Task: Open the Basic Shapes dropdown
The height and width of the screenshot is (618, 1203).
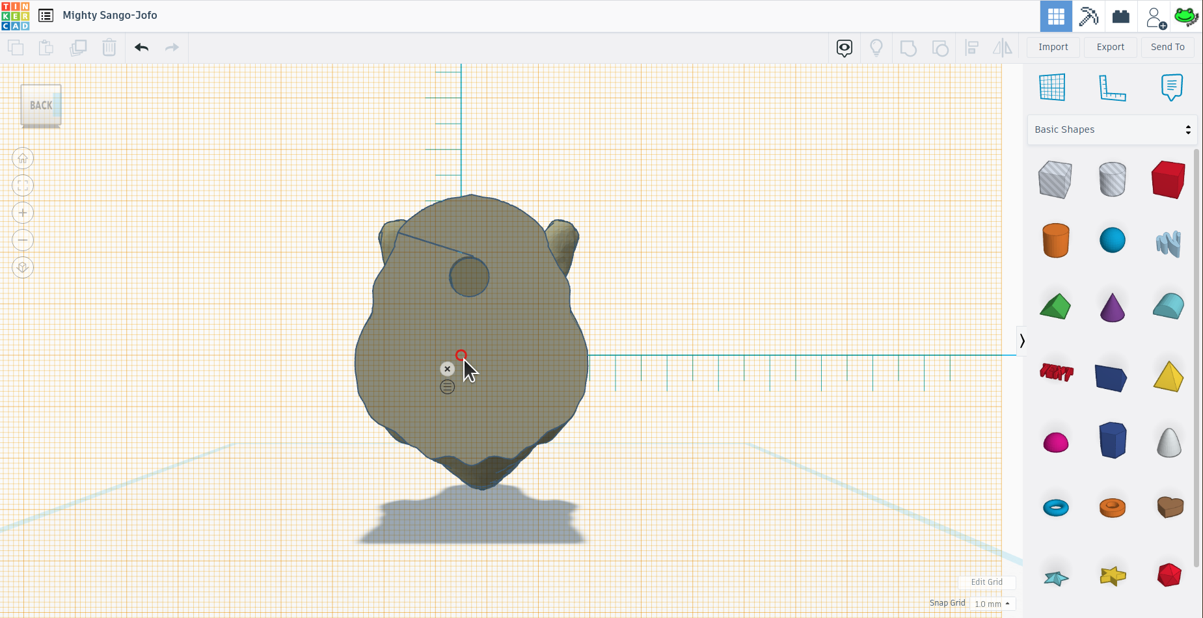Action: tap(1111, 129)
